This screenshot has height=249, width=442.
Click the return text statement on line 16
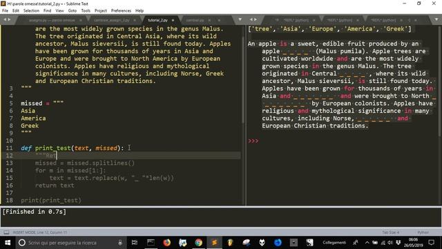coord(55,185)
